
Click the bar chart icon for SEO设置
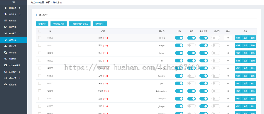pyautogui.click(x=6, y=33)
